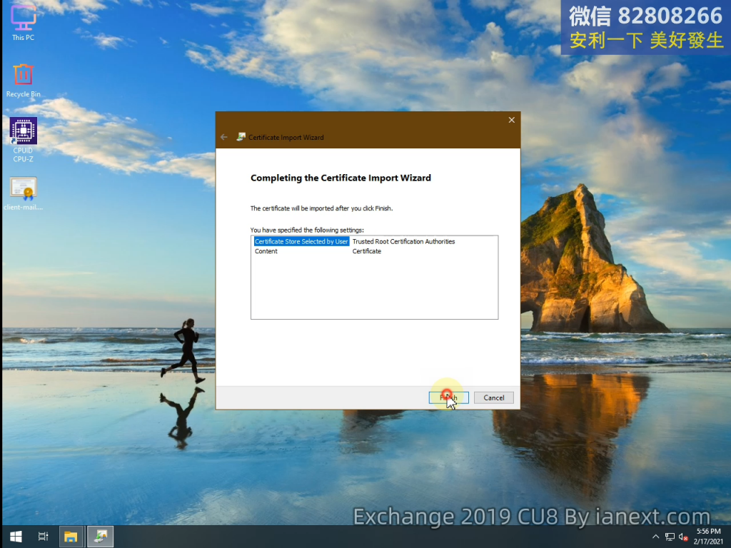Open Task View from the taskbar

point(43,536)
